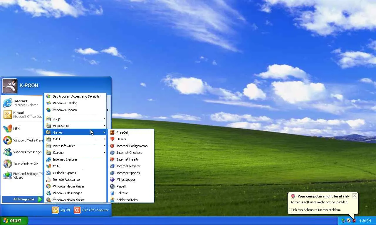
Task: Click the K-POOH user account picture
Action: 10,86
